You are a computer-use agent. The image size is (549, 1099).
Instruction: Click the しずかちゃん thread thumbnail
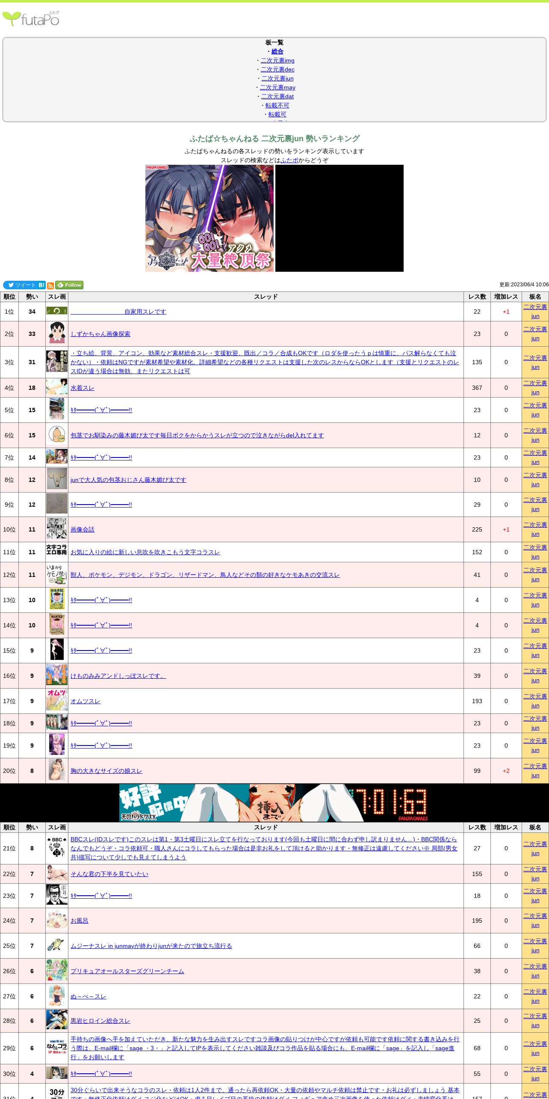(57, 333)
